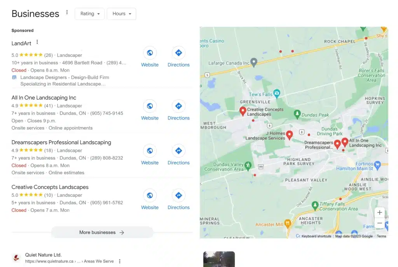398x267 pixels.
Task: Click the LandArt Landscape Designers description text
Action: coord(65,81)
